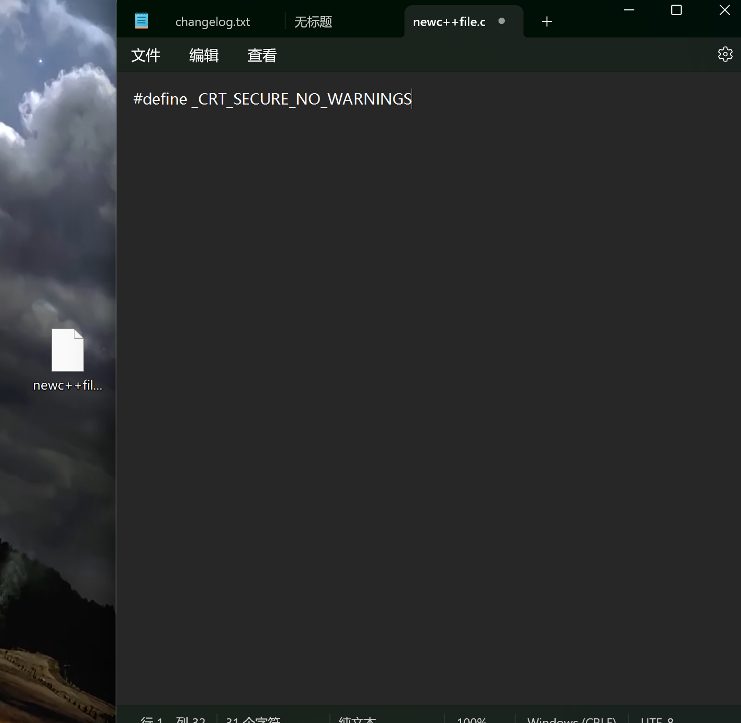Click the Notepad app icon in title bar
The width and height of the screenshot is (741, 723).
[x=141, y=21]
